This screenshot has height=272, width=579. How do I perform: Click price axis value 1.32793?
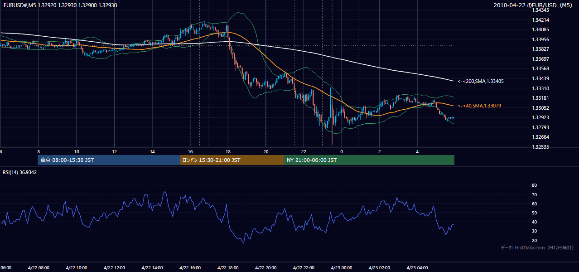point(540,127)
